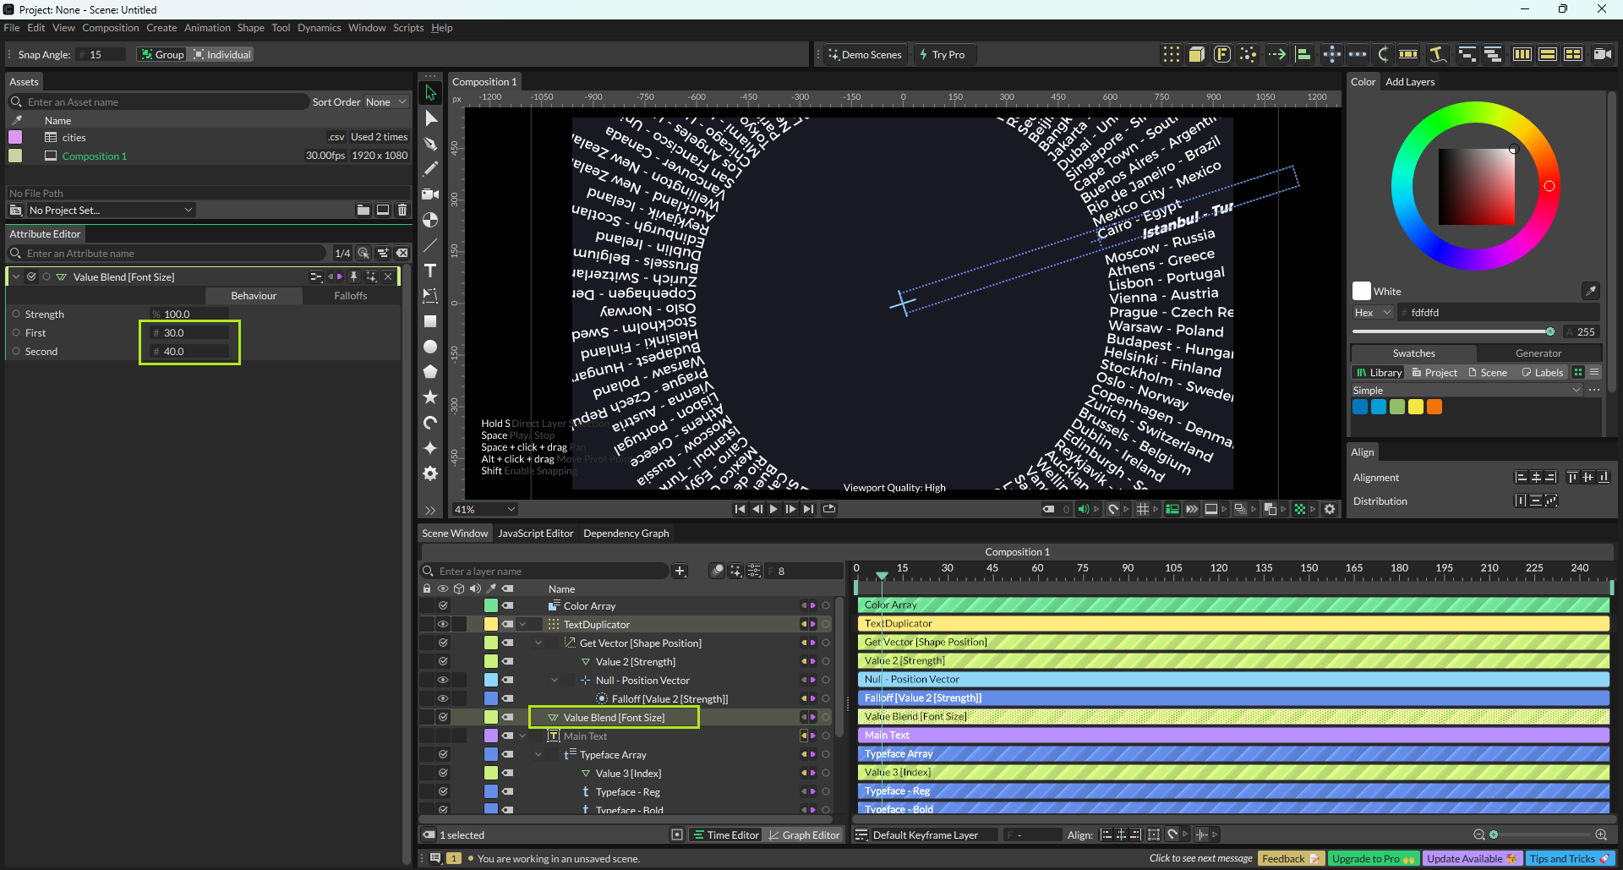Image resolution: width=1623 pixels, height=870 pixels.
Task: Click the color eyedropper icon
Action: click(1590, 291)
